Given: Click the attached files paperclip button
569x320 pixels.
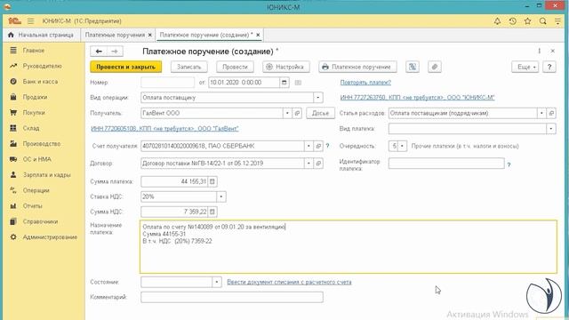Looking at the screenshot, I should pyautogui.click(x=435, y=67).
